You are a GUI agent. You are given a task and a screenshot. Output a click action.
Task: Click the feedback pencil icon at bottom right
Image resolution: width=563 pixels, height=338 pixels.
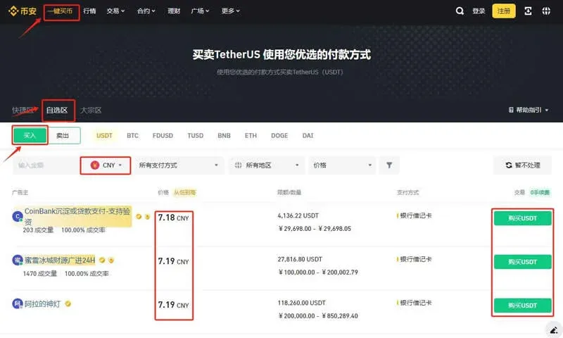(x=554, y=330)
